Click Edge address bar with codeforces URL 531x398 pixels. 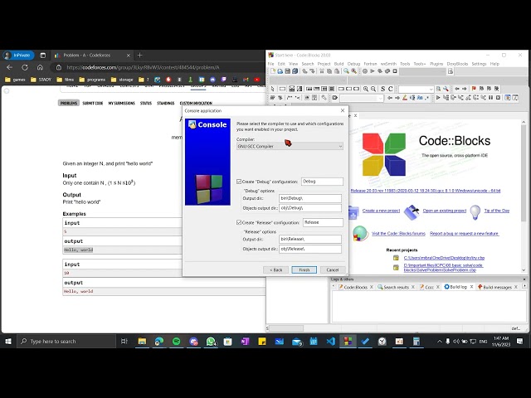pyautogui.click(x=156, y=67)
